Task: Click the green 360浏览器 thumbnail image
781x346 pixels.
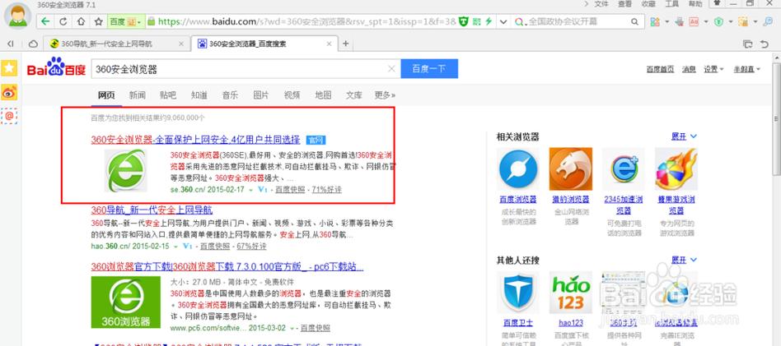Action: point(125,302)
